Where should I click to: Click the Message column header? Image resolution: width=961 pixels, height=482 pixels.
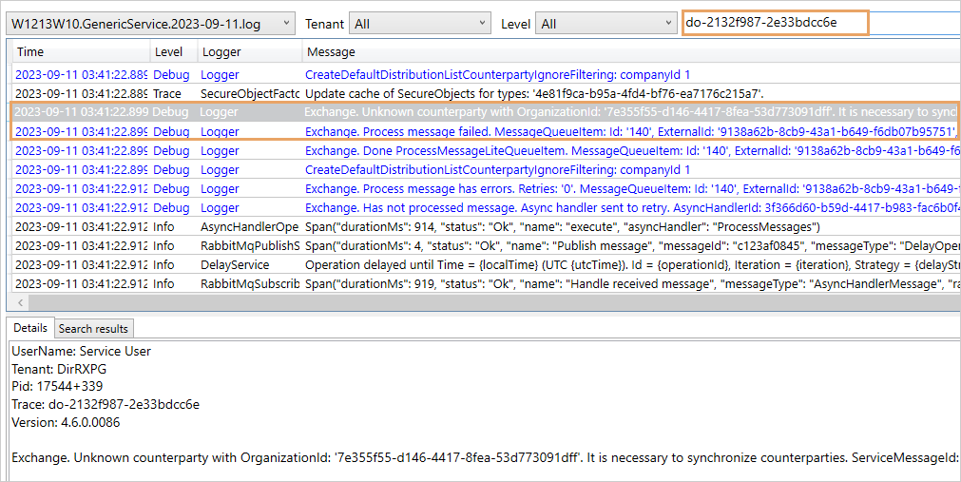627,51
